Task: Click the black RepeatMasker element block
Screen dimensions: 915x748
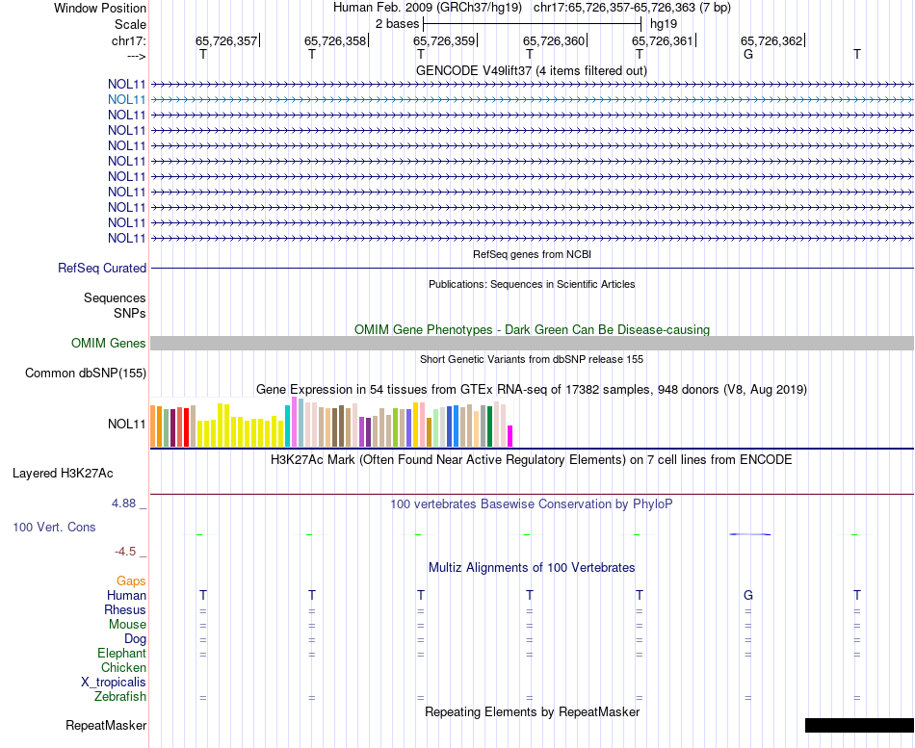Action: (x=859, y=725)
